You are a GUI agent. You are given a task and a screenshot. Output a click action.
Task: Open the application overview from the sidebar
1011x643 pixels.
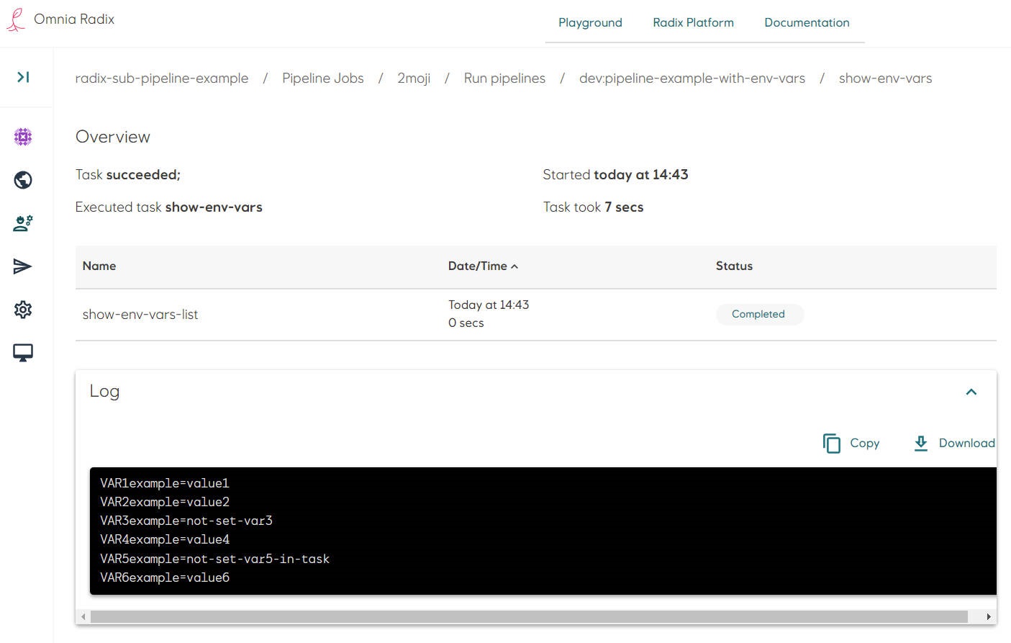pyautogui.click(x=22, y=137)
